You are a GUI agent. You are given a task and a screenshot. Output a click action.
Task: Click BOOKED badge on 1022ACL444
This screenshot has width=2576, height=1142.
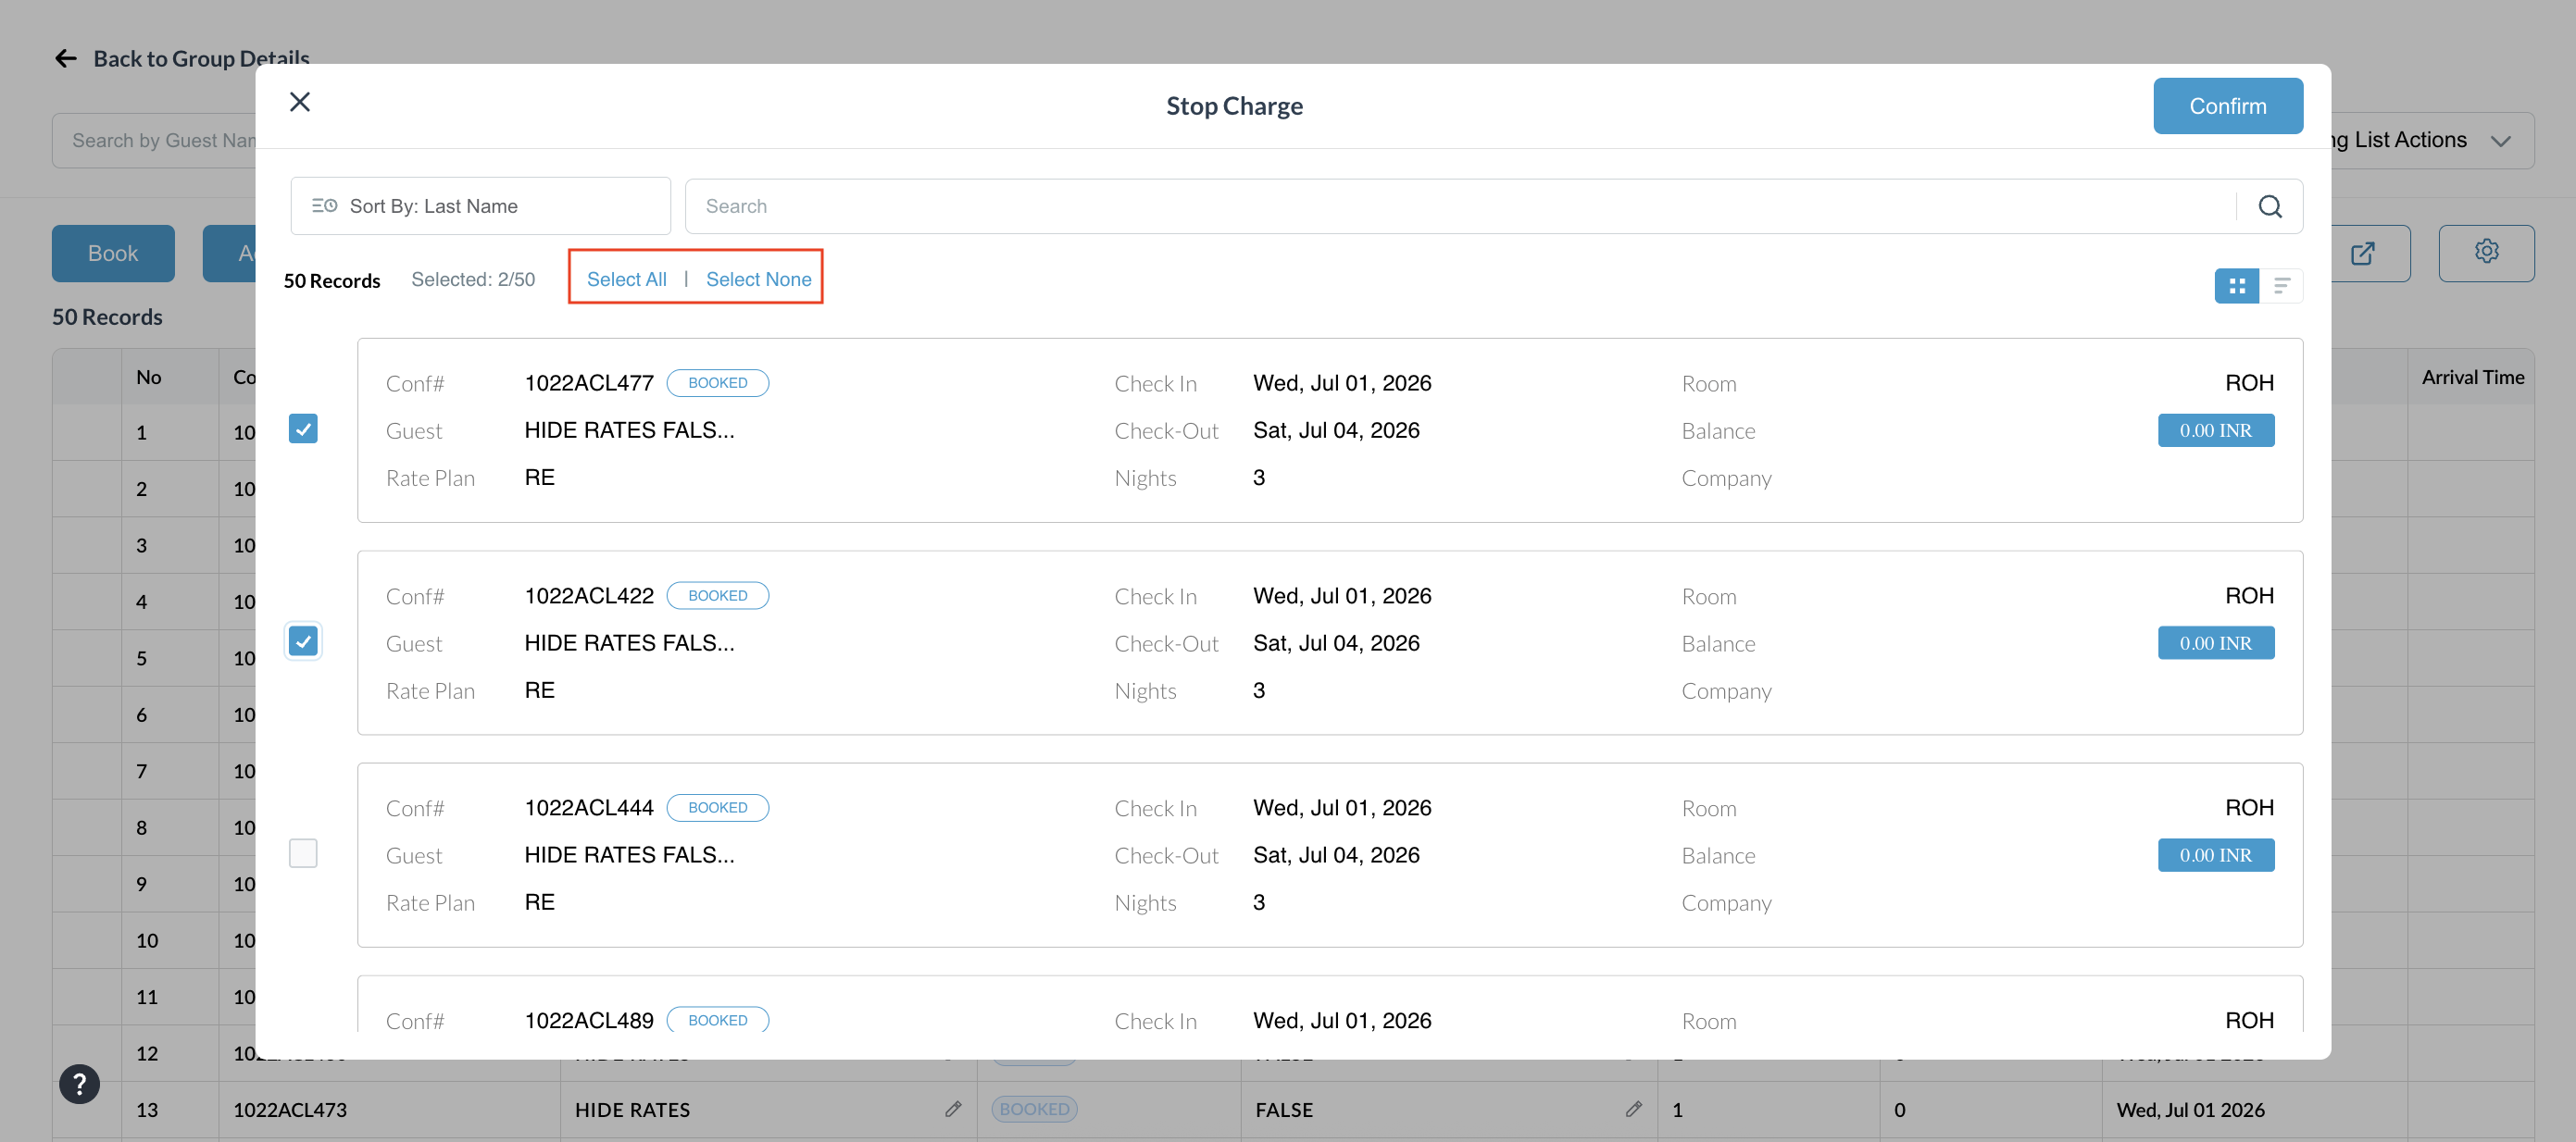point(718,807)
